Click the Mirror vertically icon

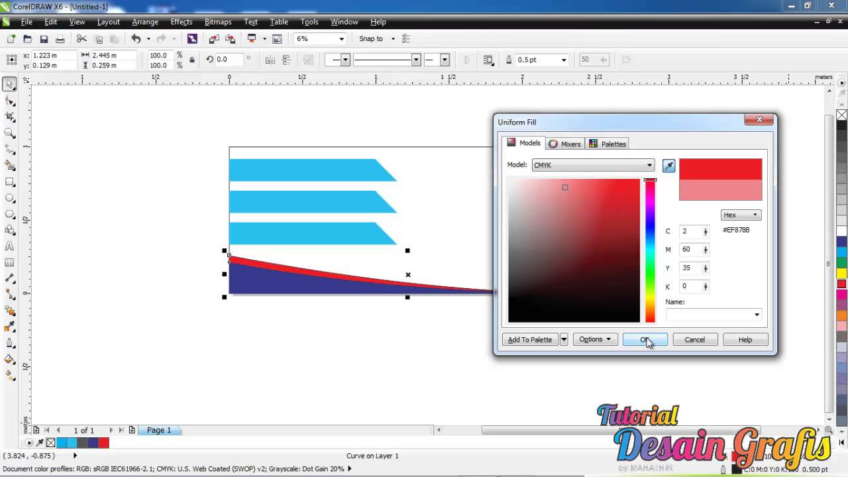point(286,60)
